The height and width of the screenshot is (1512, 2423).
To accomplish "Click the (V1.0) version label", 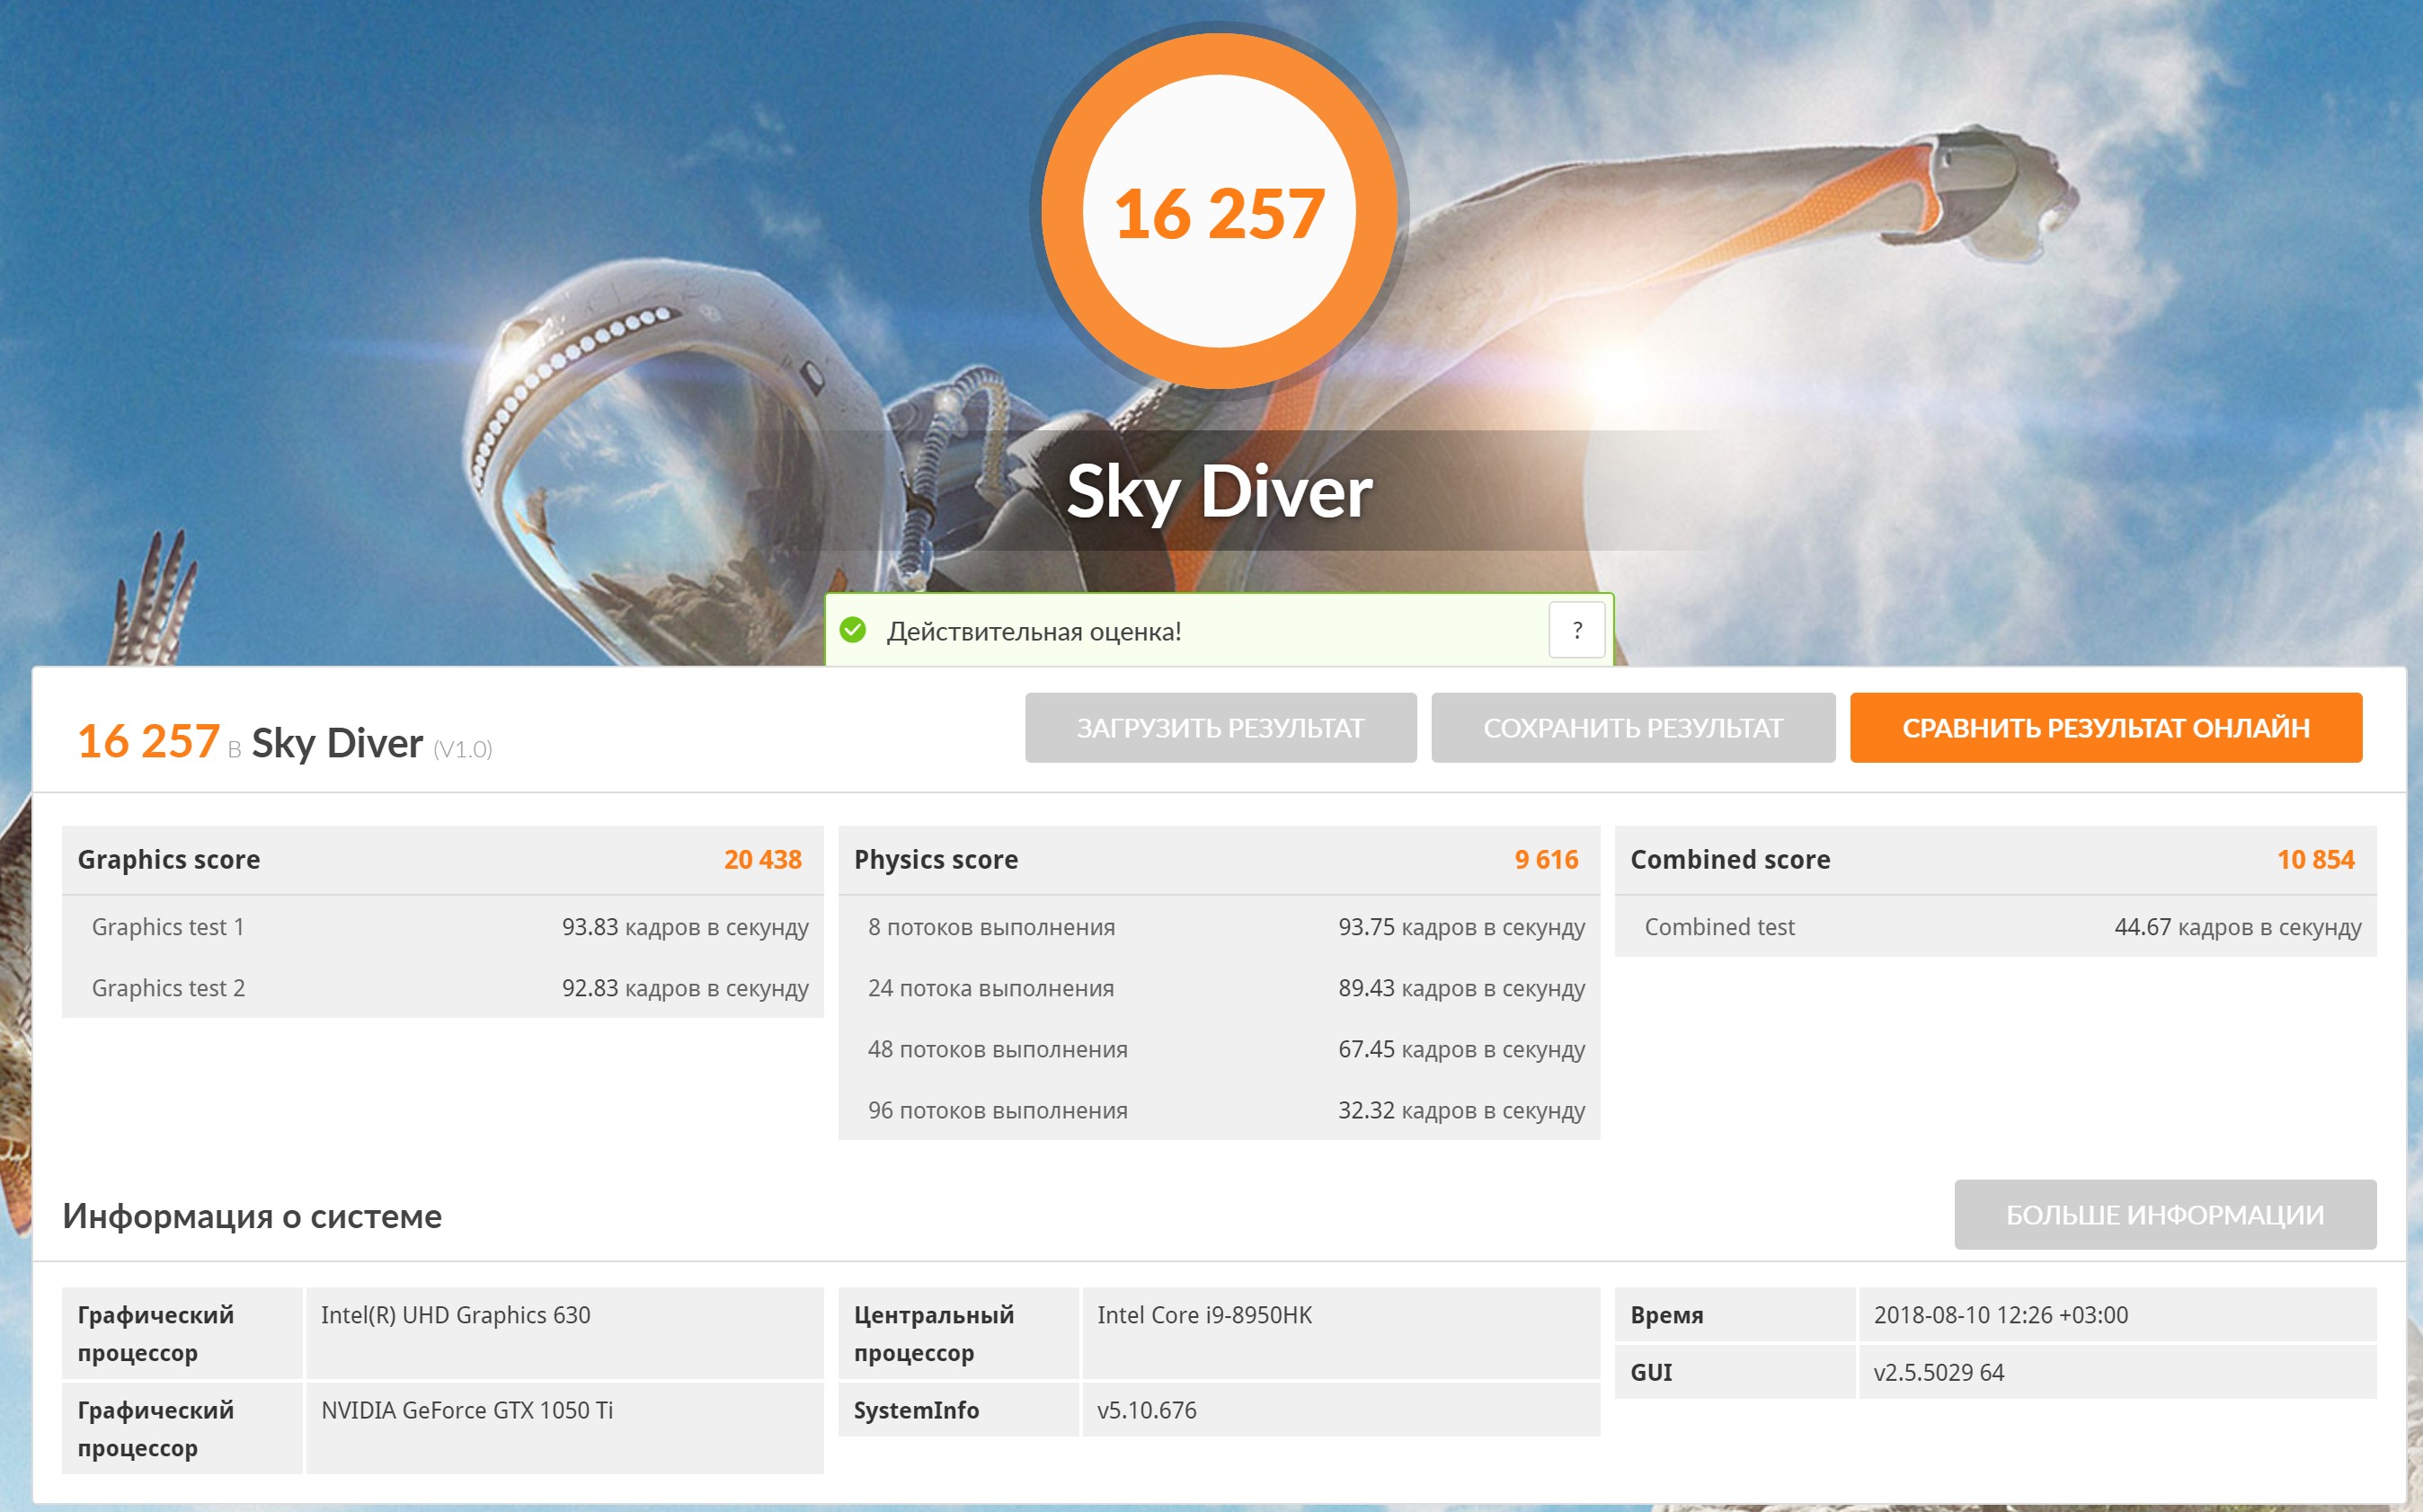I will 462,749.
